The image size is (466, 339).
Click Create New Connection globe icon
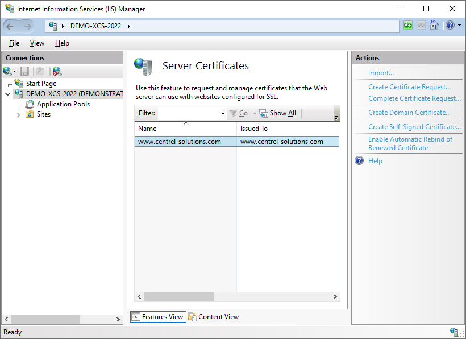click(7, 71)
